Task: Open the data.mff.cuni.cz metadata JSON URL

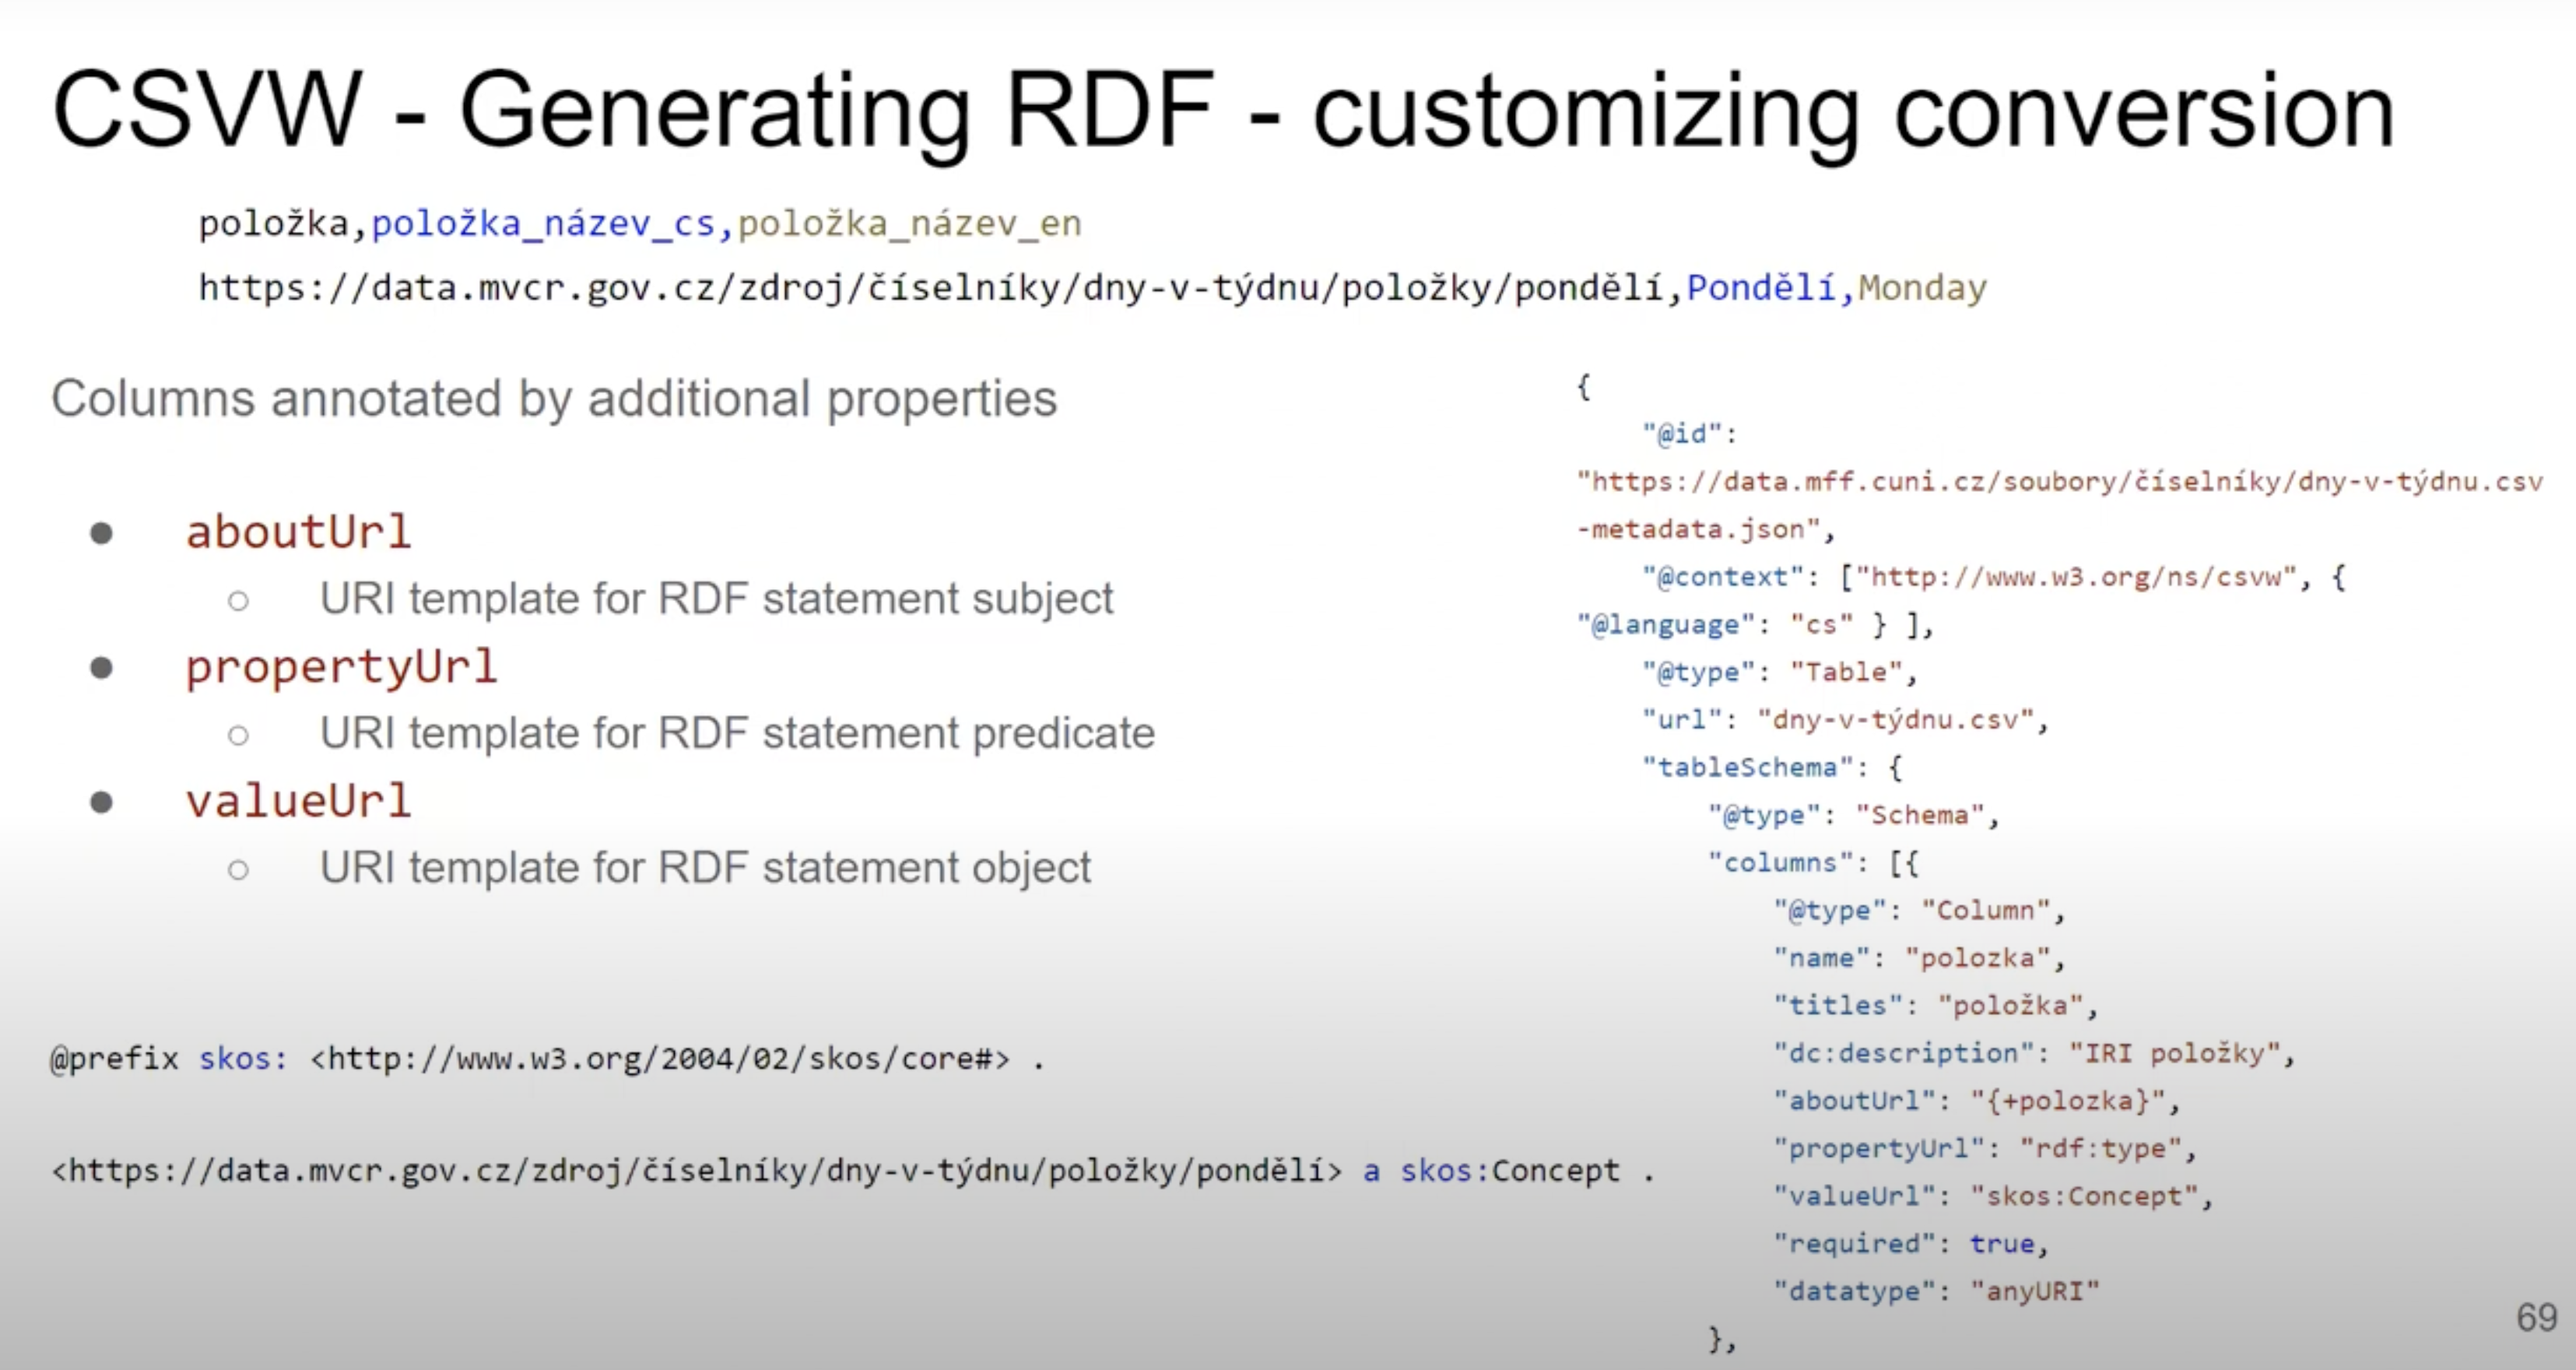Action: coord(2060,483)
